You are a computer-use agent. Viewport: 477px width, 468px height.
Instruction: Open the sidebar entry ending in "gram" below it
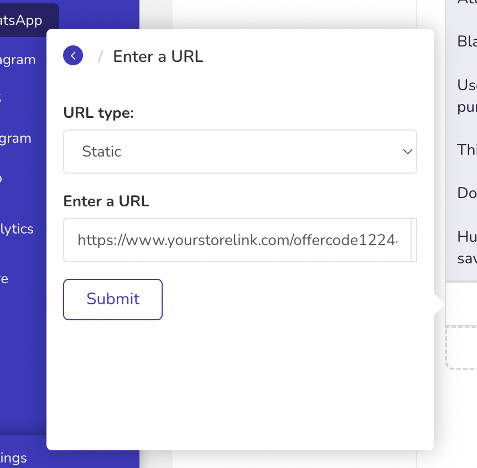pyautogui.click(x=15, y=139)
